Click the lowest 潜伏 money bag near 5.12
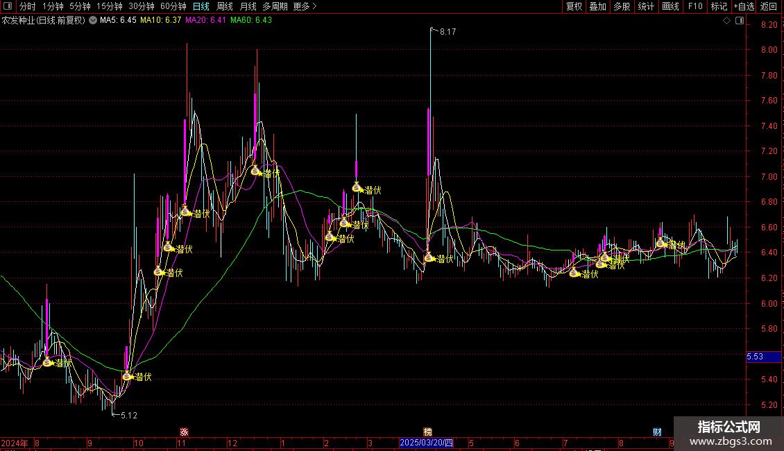Viewport: 784px width, 451px height. coord(127,376)
